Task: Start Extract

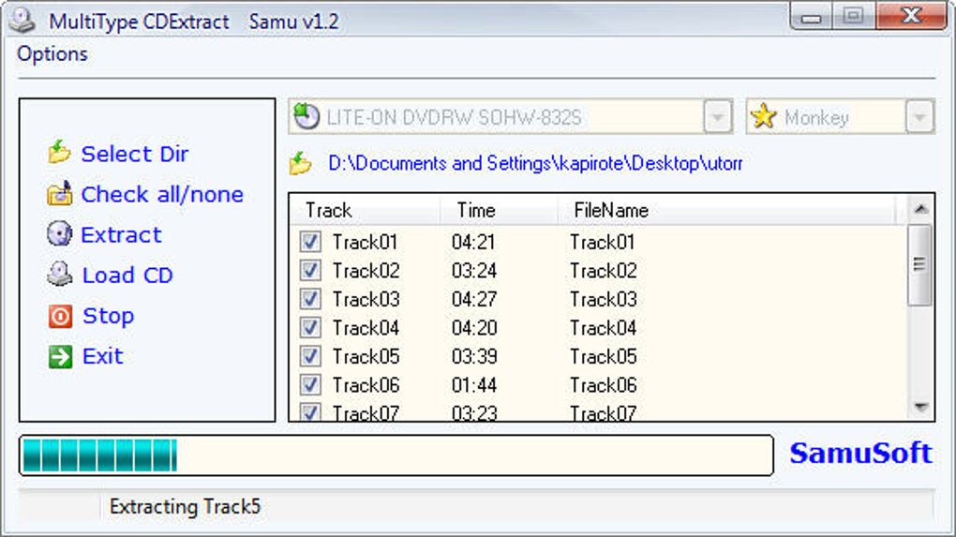Action: [121, 234]
